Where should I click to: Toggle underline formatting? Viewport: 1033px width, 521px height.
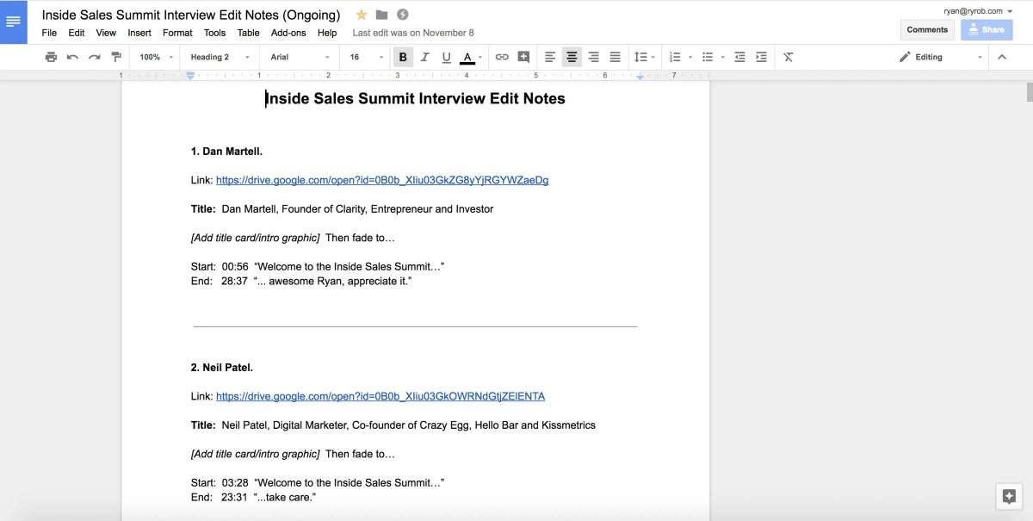tap(446, 57)
